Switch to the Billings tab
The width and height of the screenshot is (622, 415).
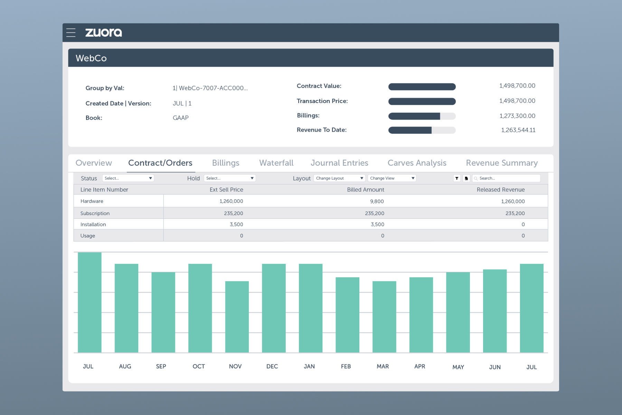pyautogui.click(x=226, y=163)
